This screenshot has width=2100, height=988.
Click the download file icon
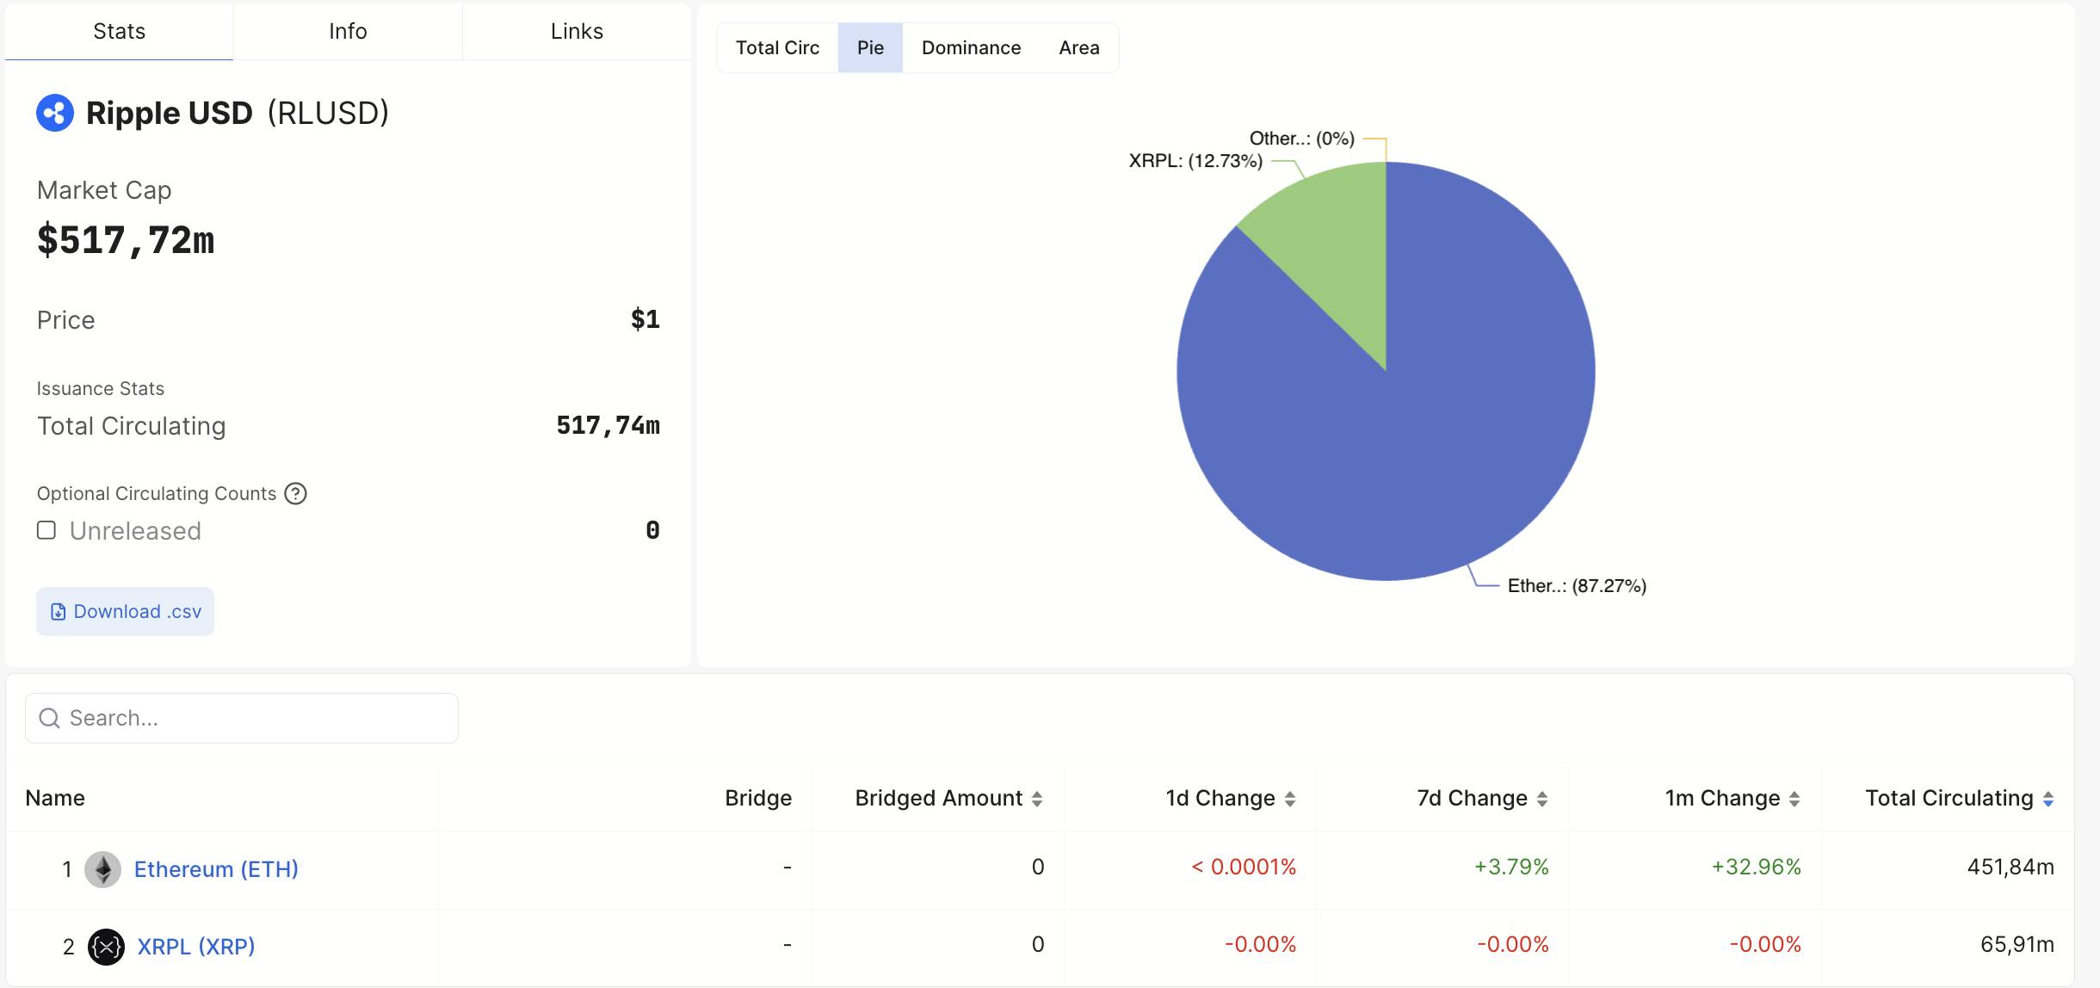(x=59, y=612)
